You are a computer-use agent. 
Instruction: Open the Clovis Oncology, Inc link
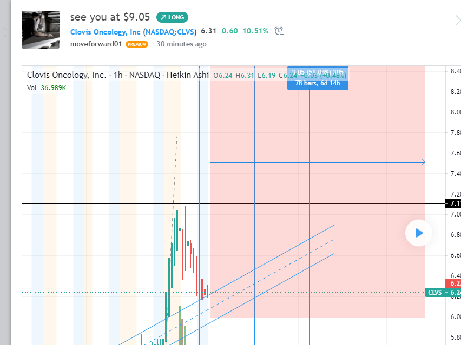pos(106,32)
